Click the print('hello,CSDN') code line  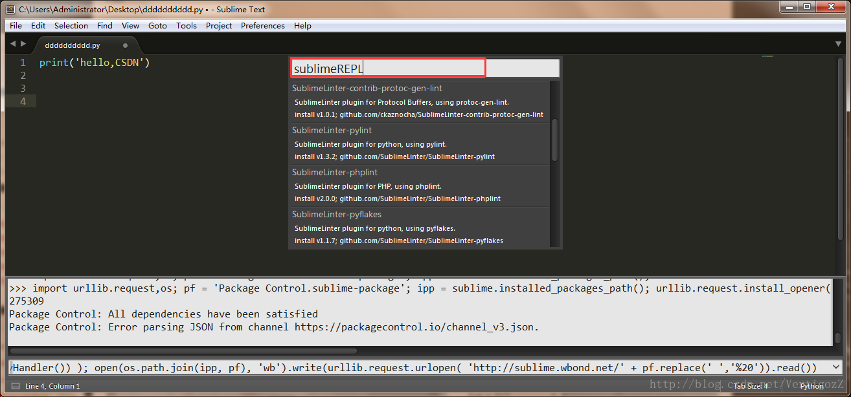coord(95,63)
